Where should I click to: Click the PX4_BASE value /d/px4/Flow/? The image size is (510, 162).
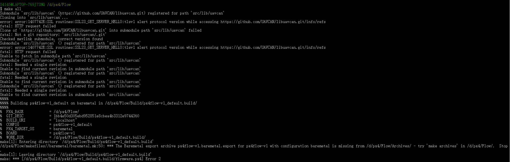[x=66, y=112]
